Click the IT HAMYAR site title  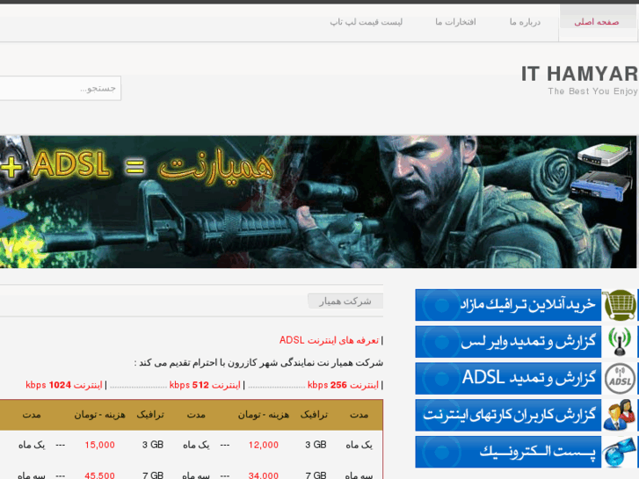coord(579,74)
